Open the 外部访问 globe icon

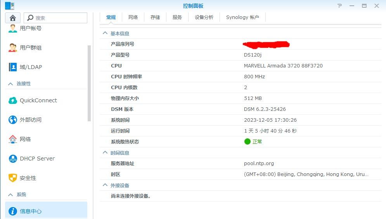[12, 120]
